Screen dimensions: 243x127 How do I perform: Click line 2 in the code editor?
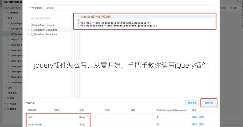click(148, 20)
